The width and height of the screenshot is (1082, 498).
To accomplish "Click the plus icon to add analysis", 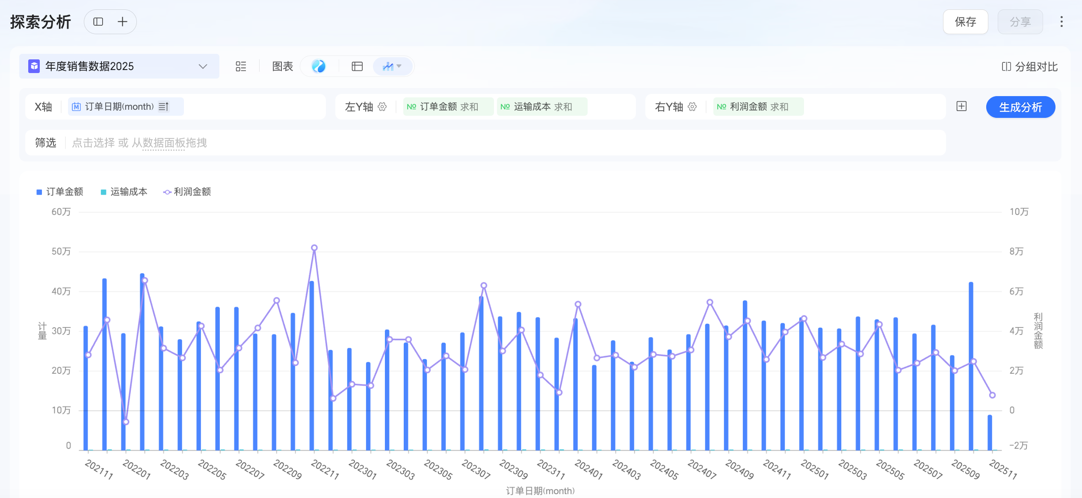I will click(122, 22).
